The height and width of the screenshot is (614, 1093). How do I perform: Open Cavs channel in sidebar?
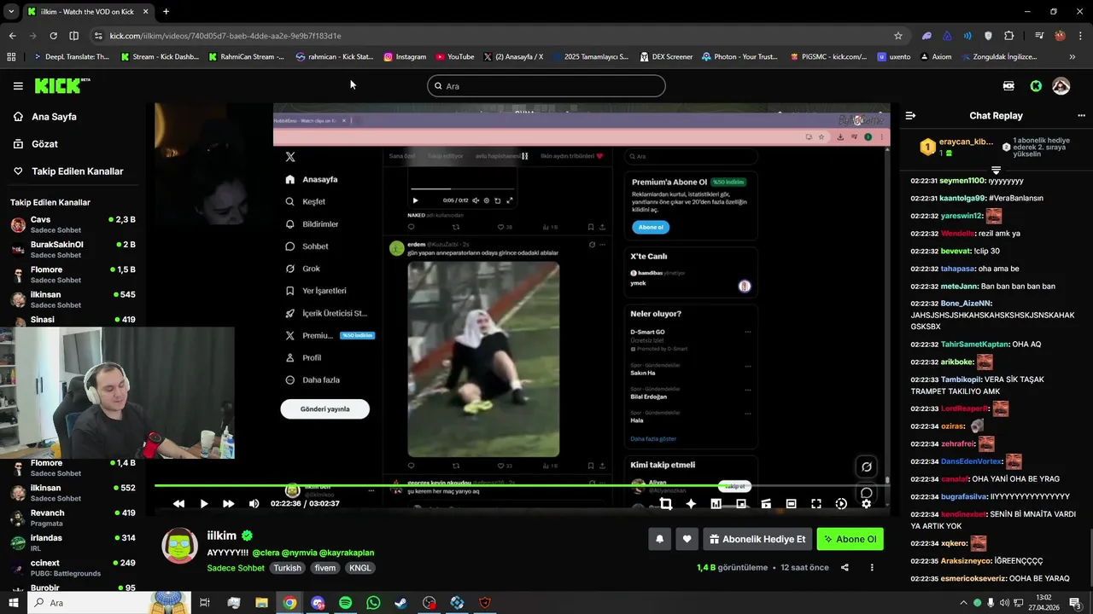click(73, 224)
